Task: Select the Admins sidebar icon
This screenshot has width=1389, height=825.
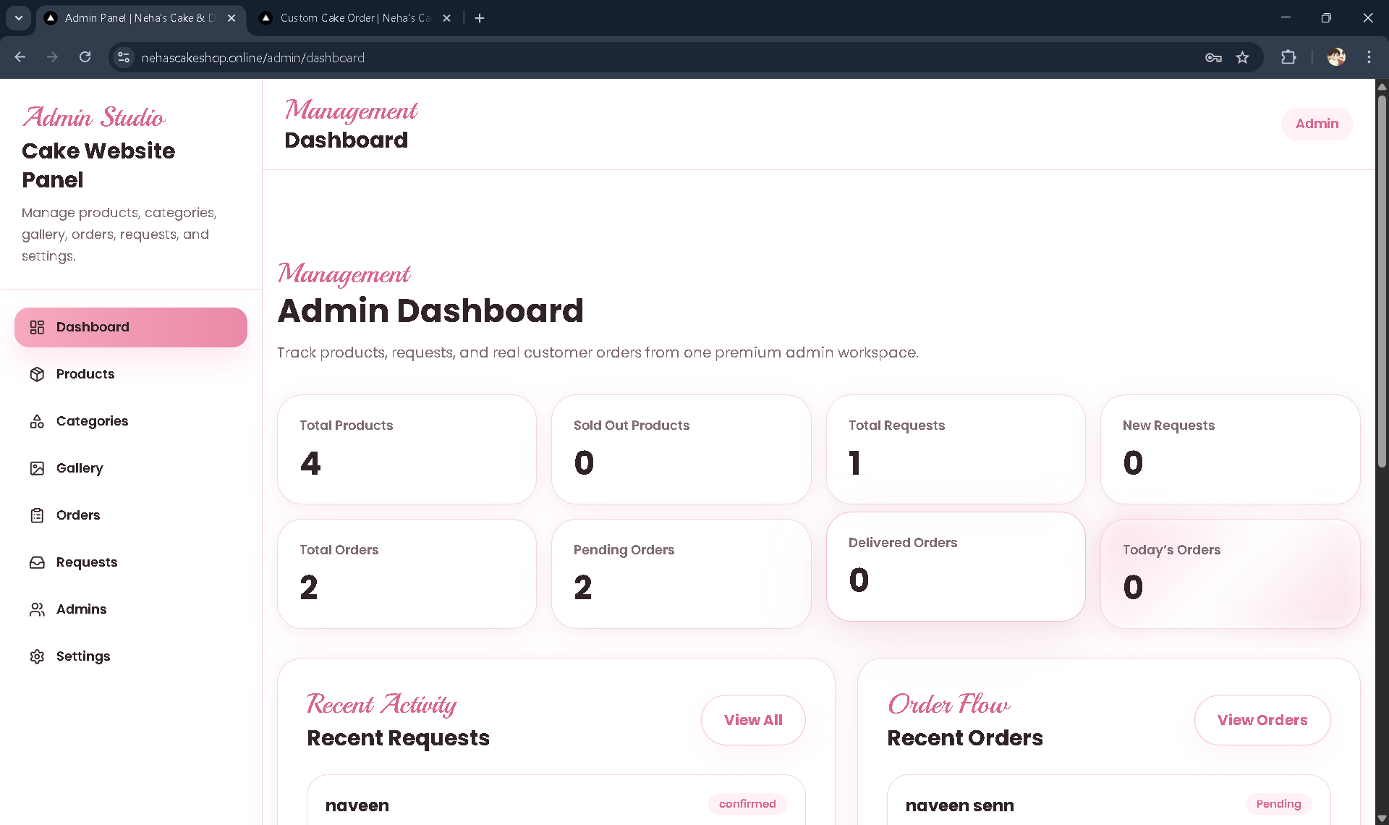Action: coord(38,609)
